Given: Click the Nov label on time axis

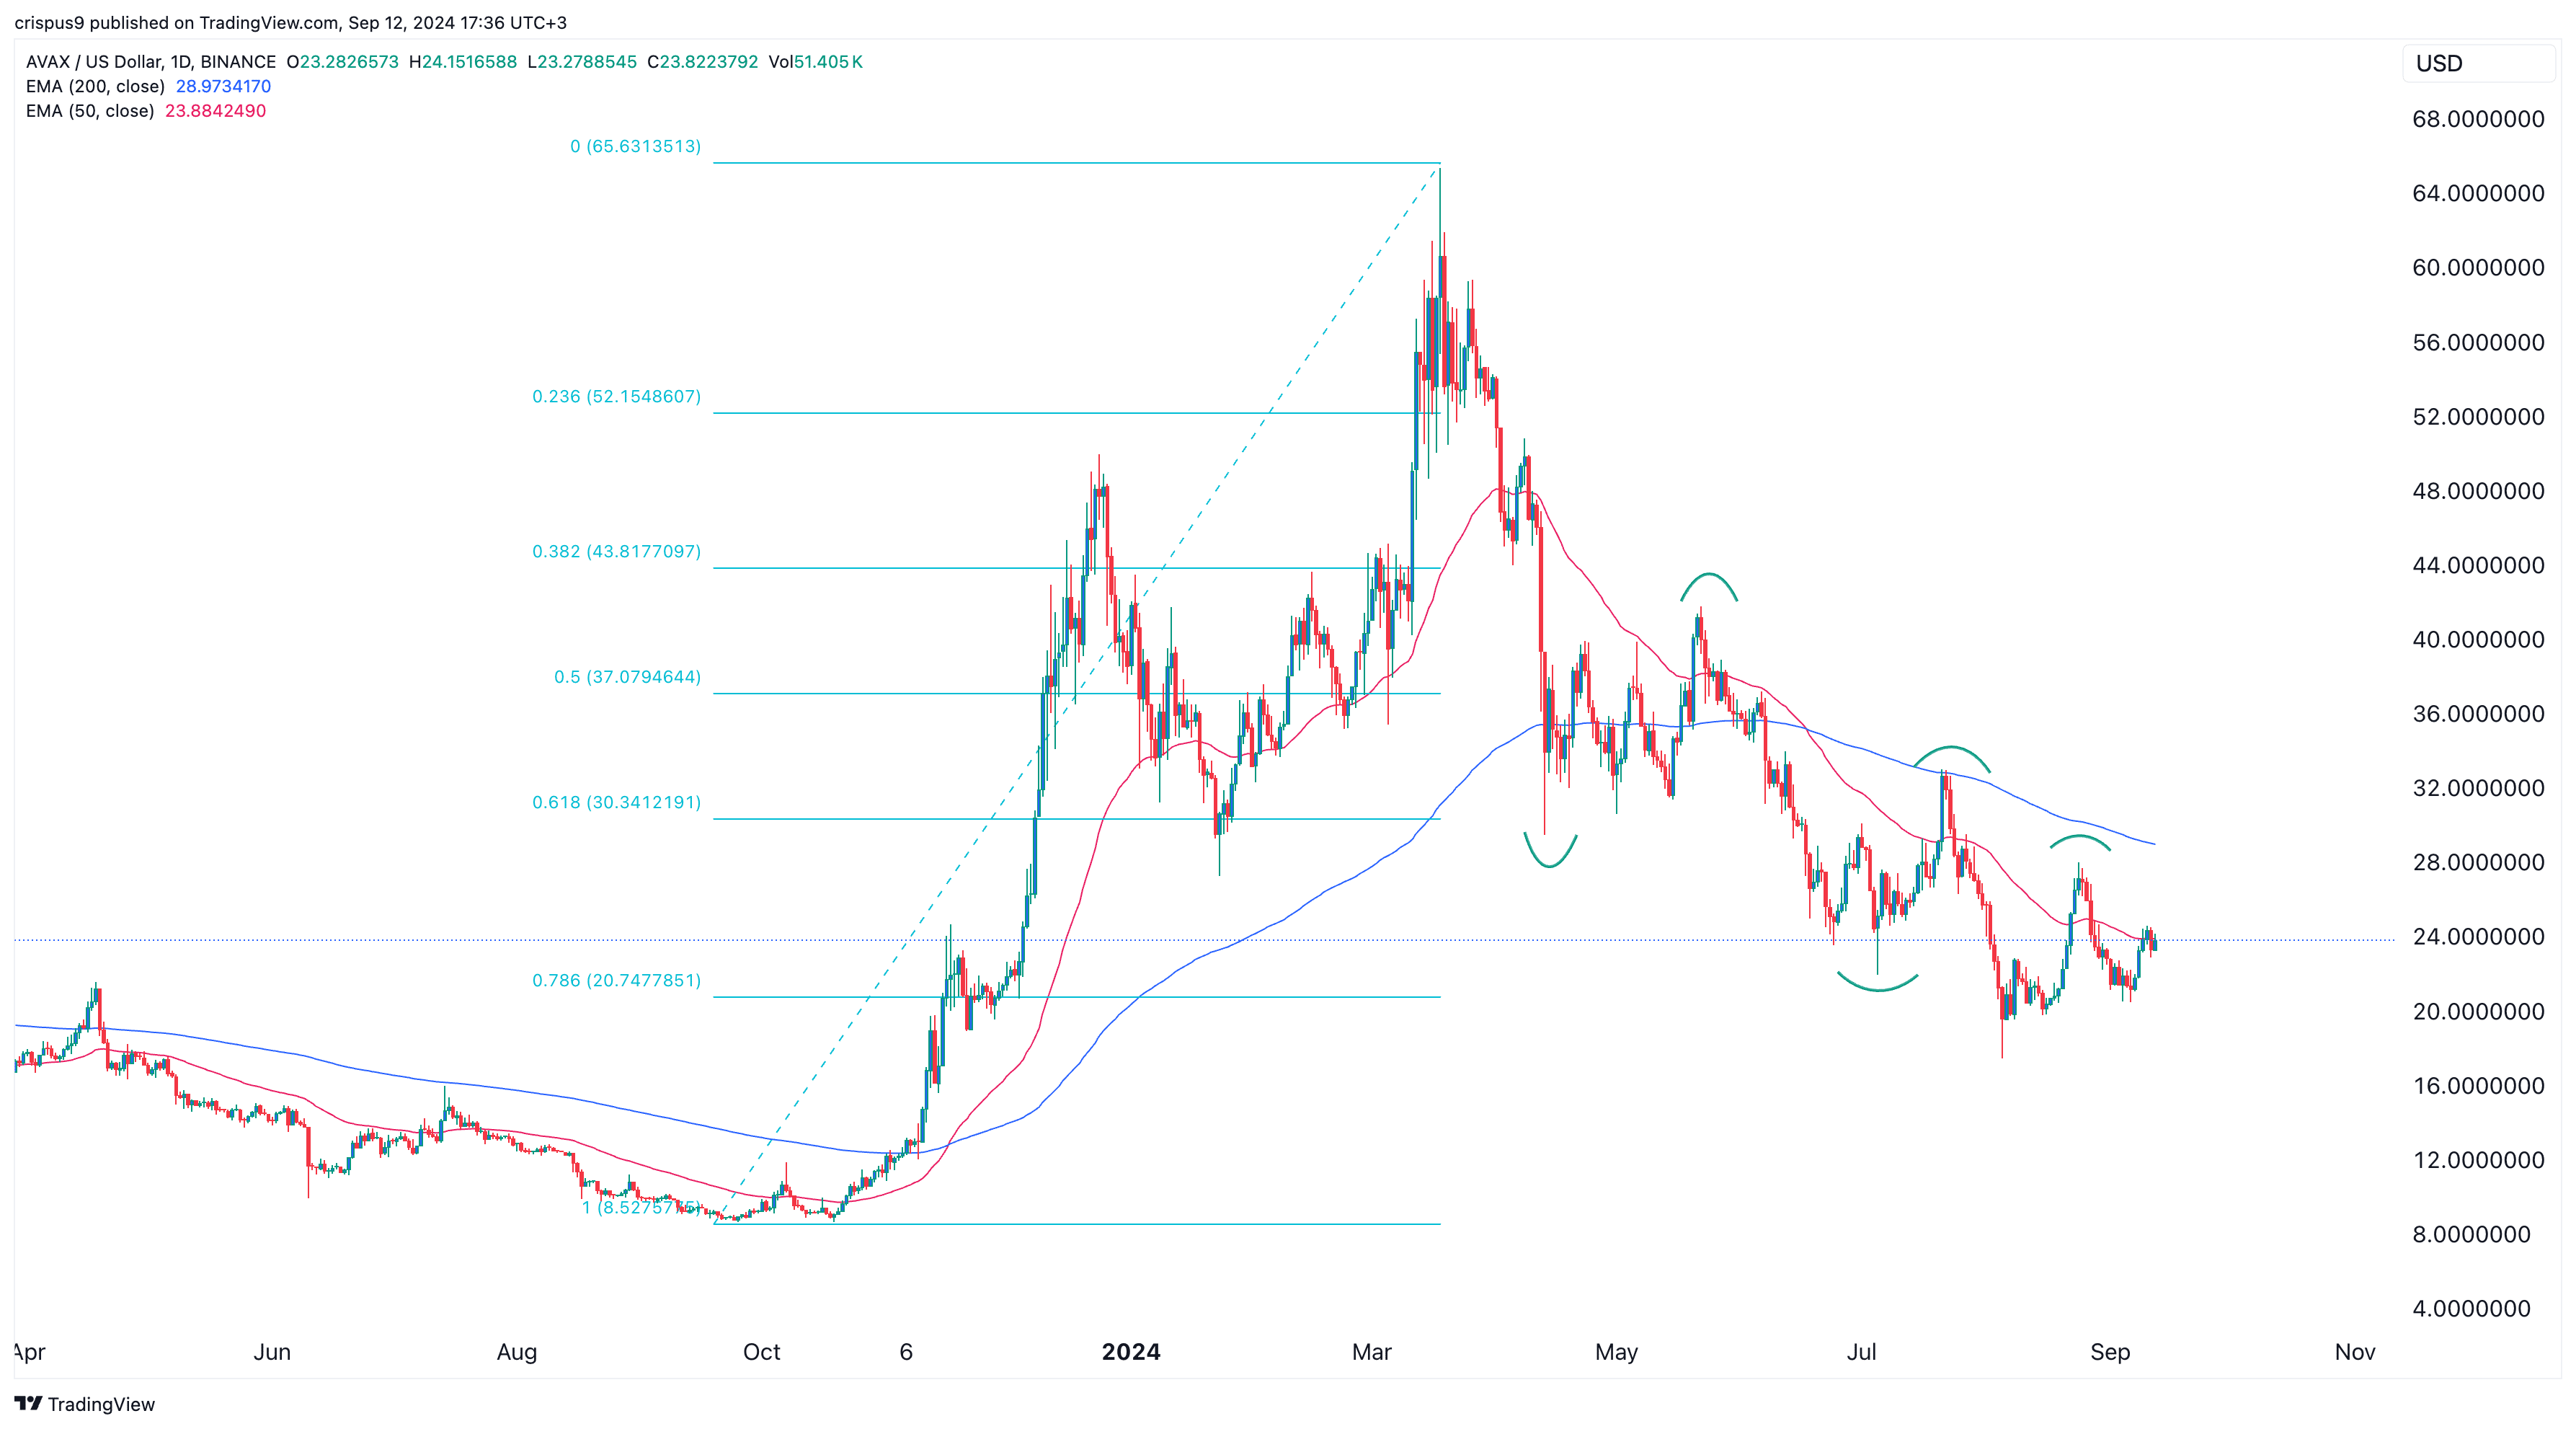Looking at the screenshot, I should 2355,1352.
